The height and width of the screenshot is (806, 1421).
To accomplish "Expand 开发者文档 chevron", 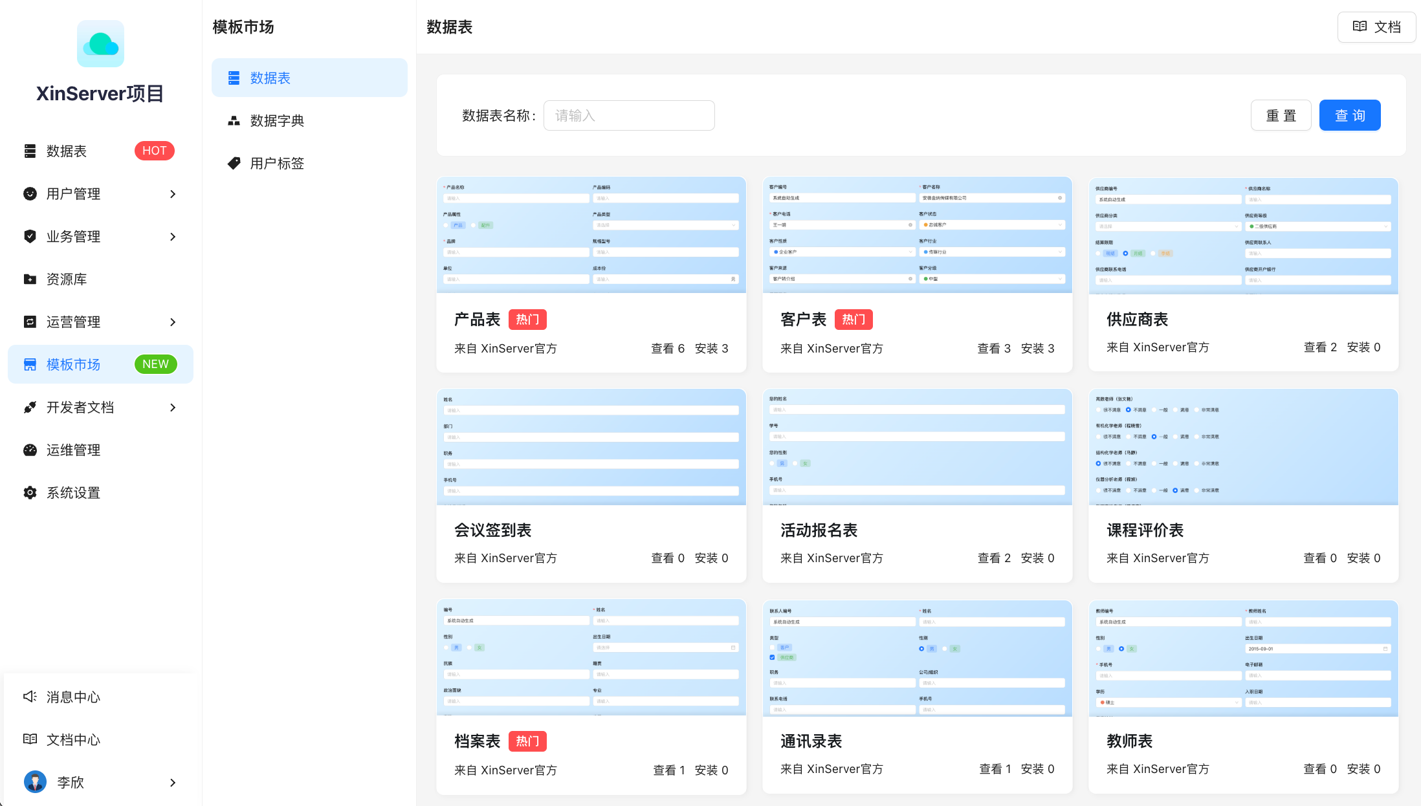I will tap(173, 408).
